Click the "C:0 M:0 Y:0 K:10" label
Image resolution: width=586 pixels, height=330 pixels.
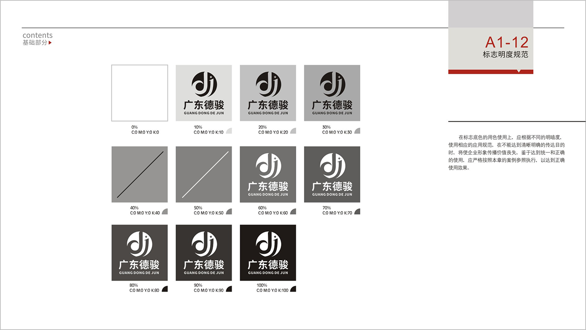click(x=209, y=132)
